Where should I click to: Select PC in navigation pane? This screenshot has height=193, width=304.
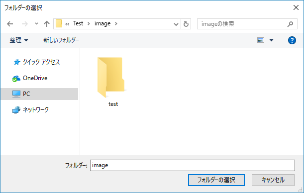pyautogui.click(x=39, y=94)
